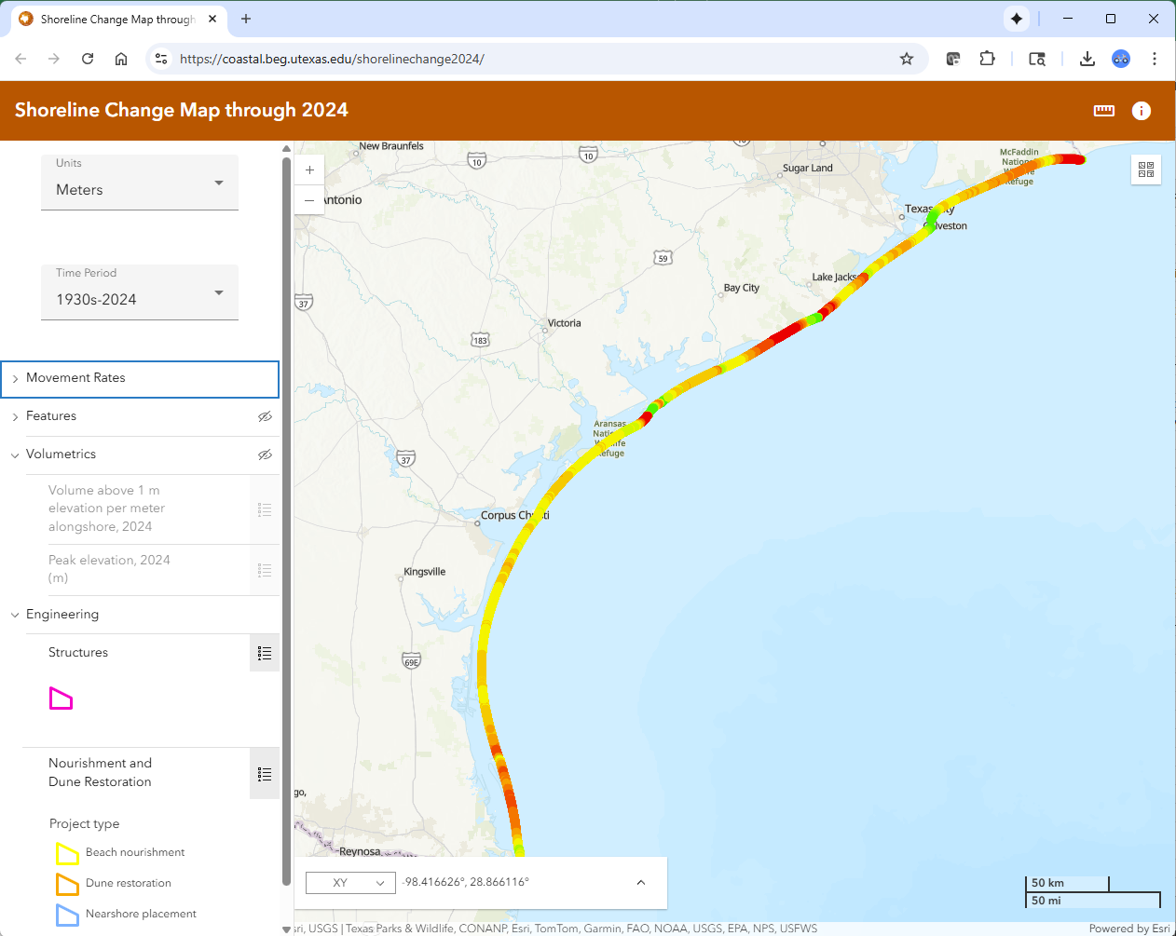1176x936 pixels.
Task: Toggle visibility of the Beach nourishment symbol
Action: (x=65, y=853)
